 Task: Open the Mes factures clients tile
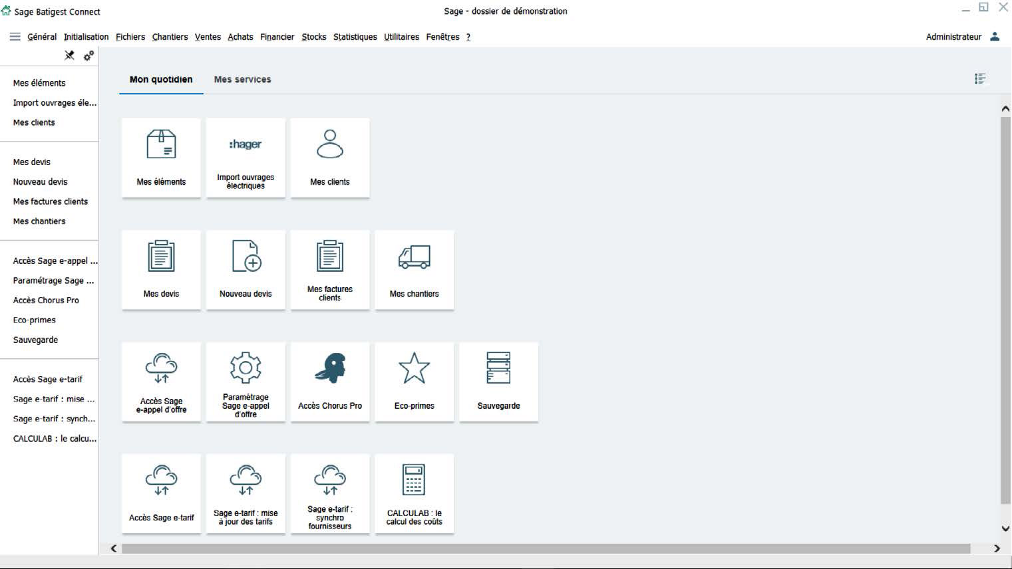[330, 269]
